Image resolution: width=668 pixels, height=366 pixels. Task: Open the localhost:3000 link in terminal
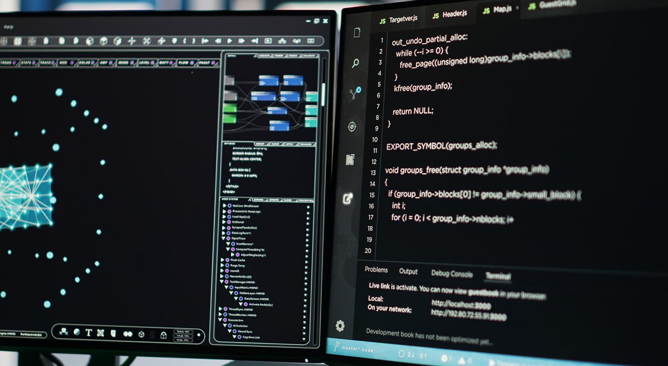coord(461,305)
